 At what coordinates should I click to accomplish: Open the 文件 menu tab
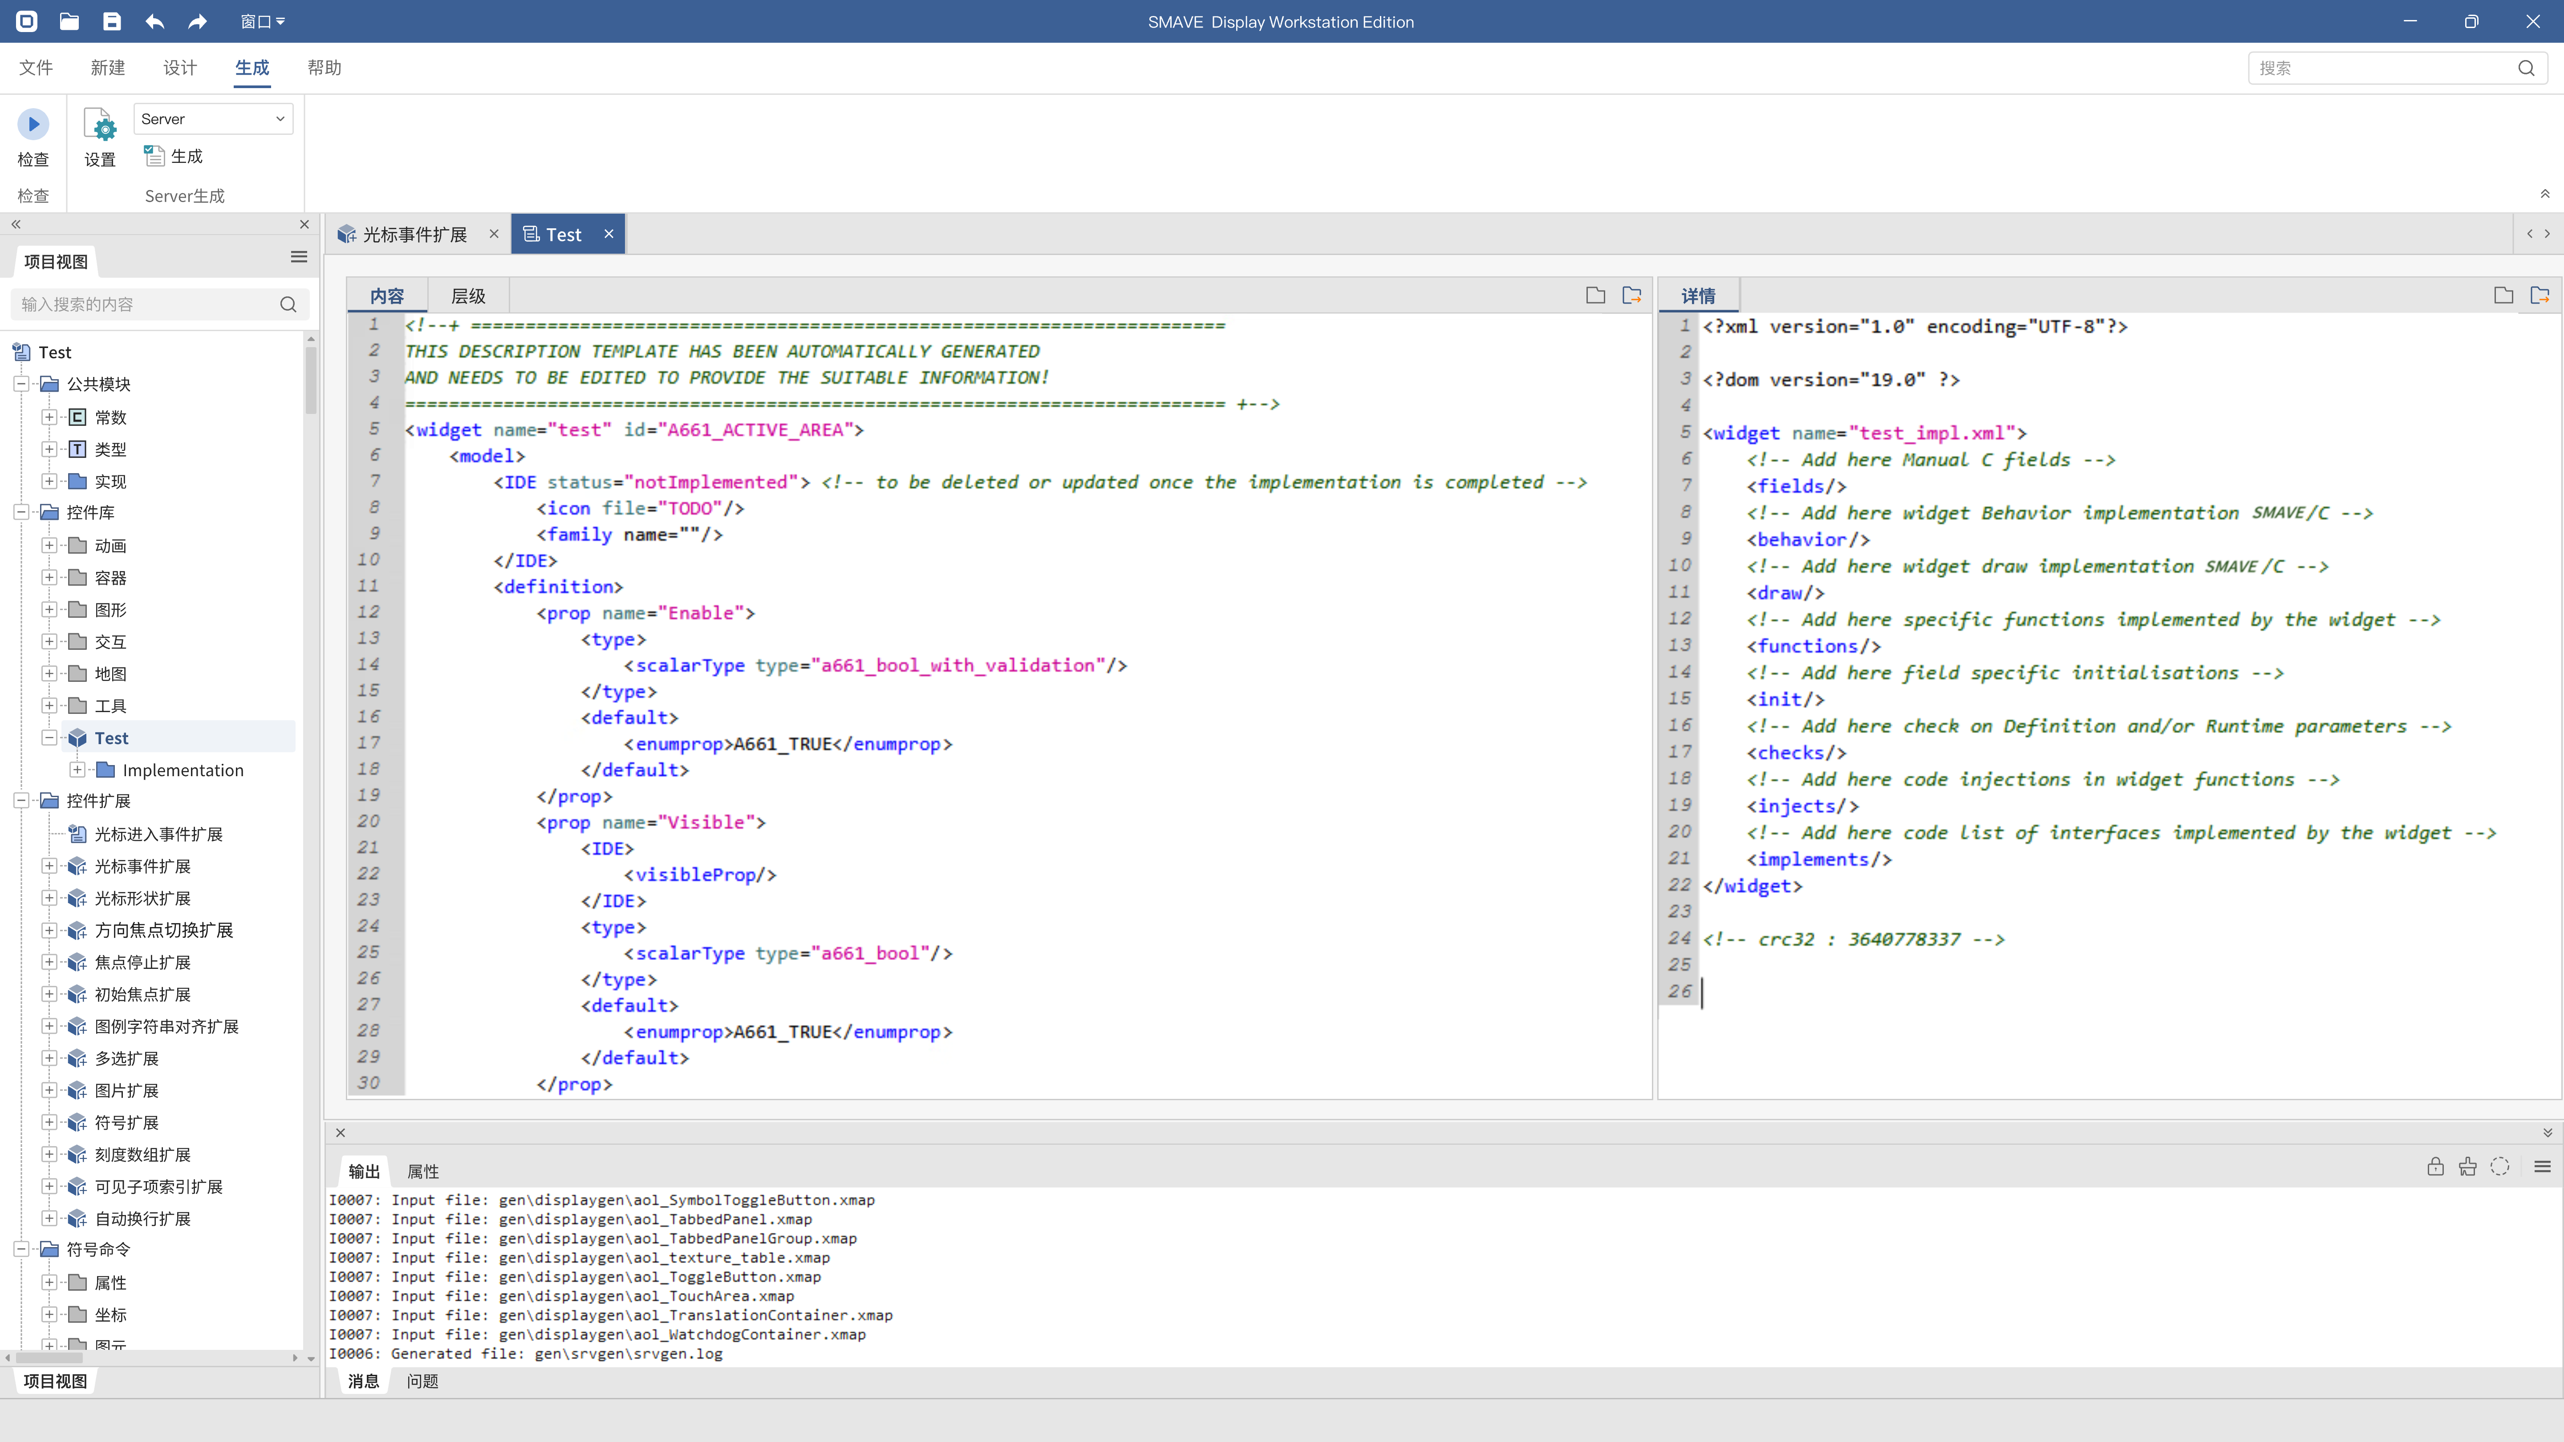click(36, 68)
